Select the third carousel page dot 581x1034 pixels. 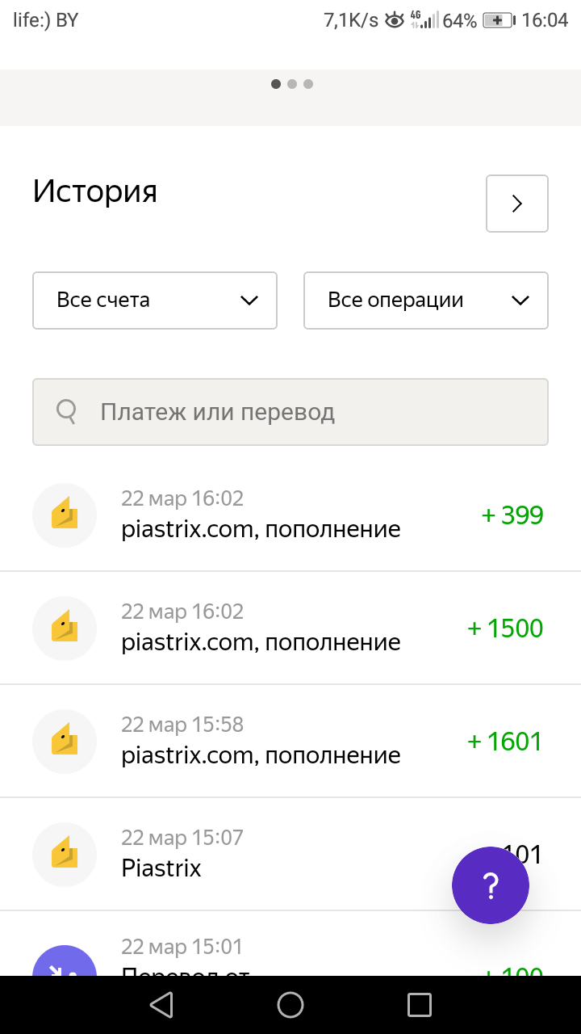pyautogui.click(x=308, y=84)
